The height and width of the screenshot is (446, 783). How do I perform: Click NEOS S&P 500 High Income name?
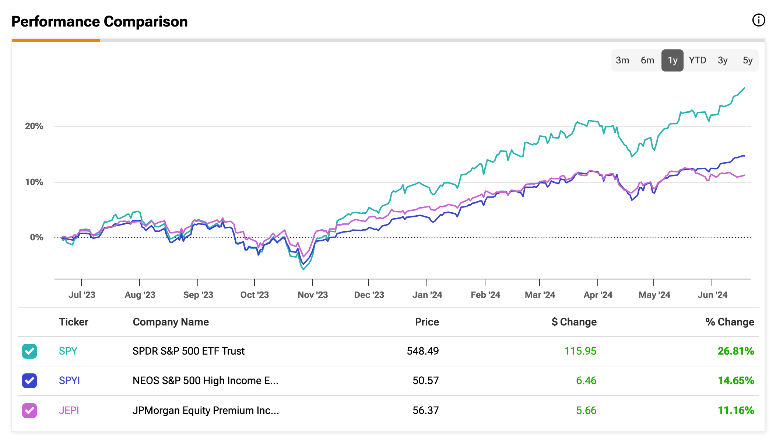[206, 381]
